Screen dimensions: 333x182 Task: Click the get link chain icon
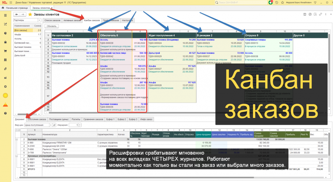pos(320,14)
